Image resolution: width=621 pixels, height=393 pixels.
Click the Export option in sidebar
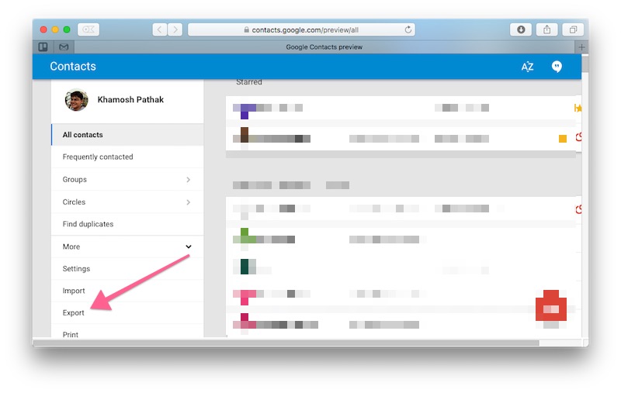75,313
